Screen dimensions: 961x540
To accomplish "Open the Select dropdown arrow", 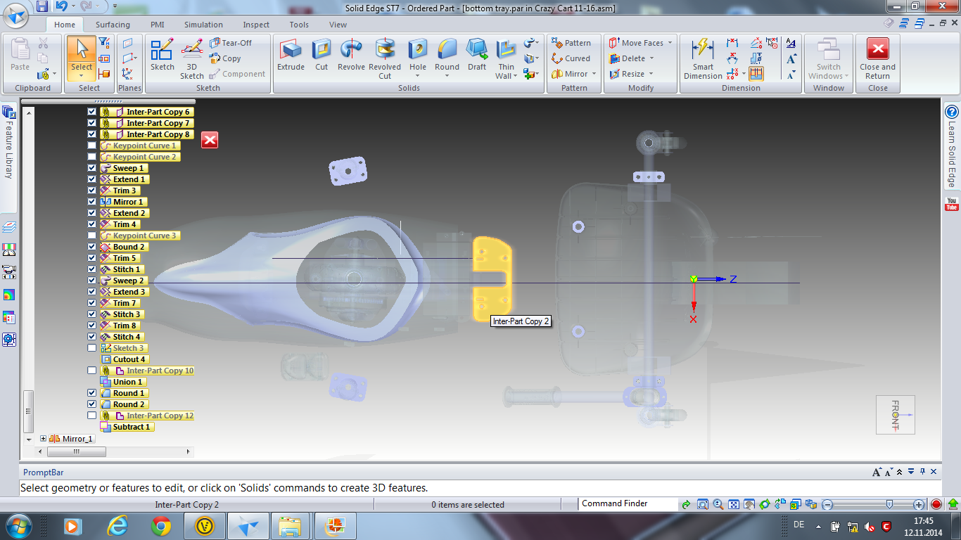I will pos(82,75).
